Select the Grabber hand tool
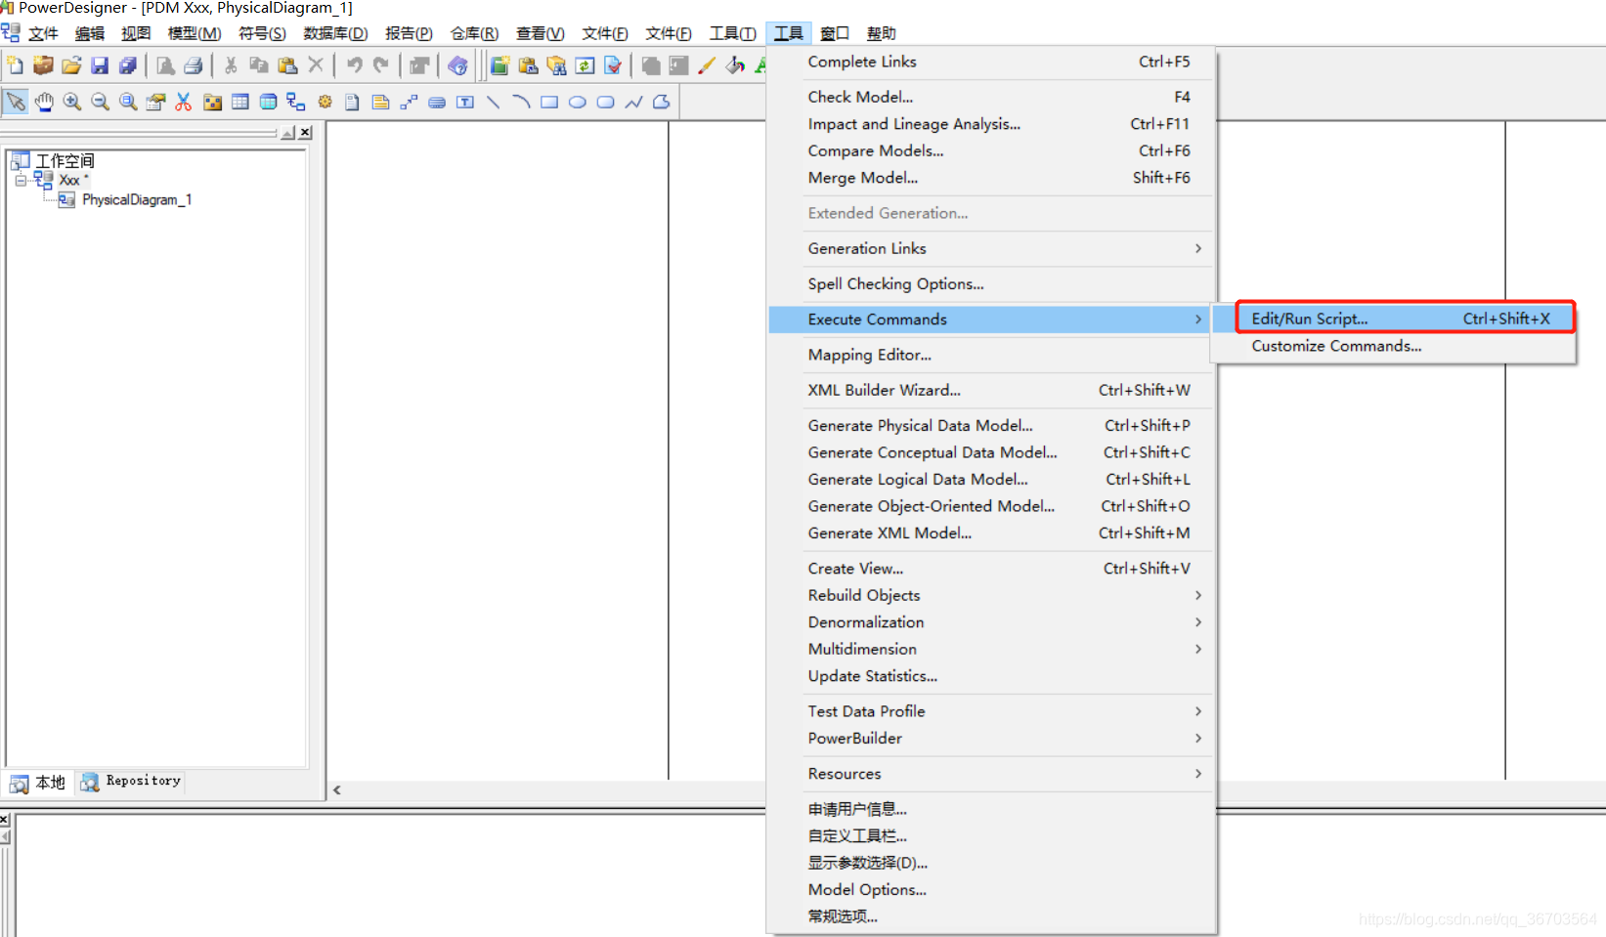The image size is (1606, 937). pyautogui.click(x=44, y=102)
